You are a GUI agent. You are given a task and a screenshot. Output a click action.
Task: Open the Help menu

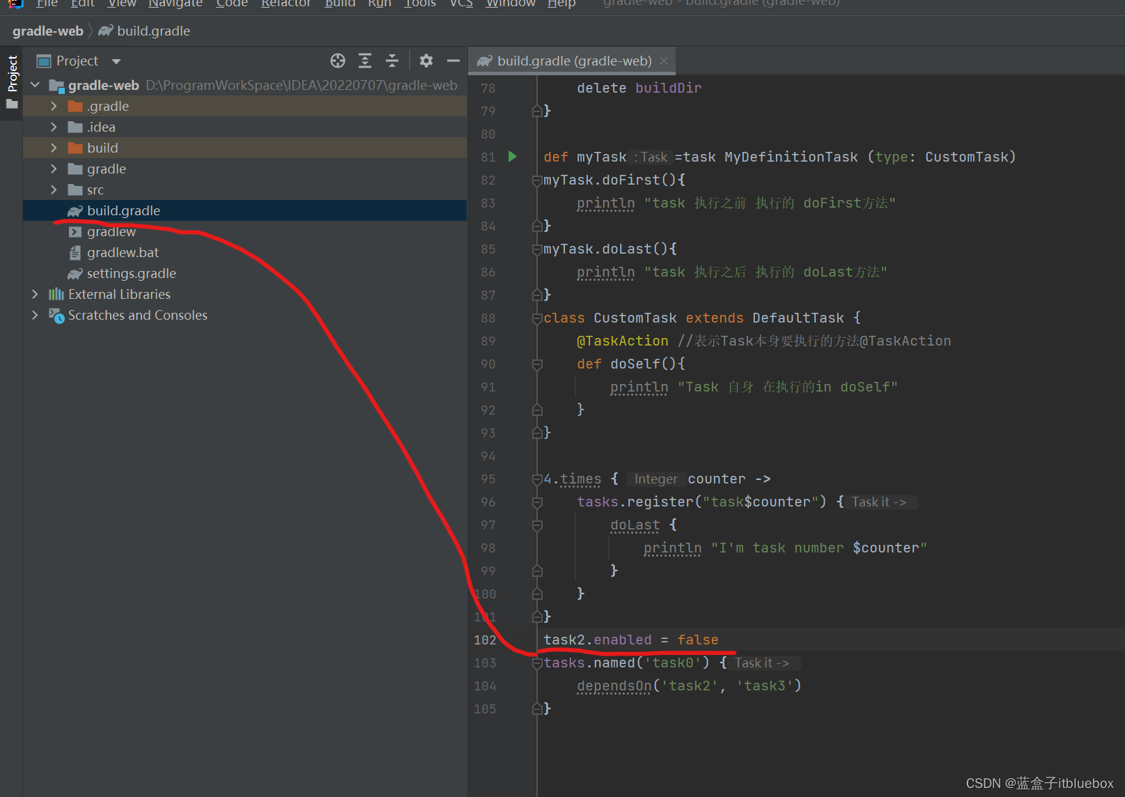pyautogui.click(x=561, y=3)
